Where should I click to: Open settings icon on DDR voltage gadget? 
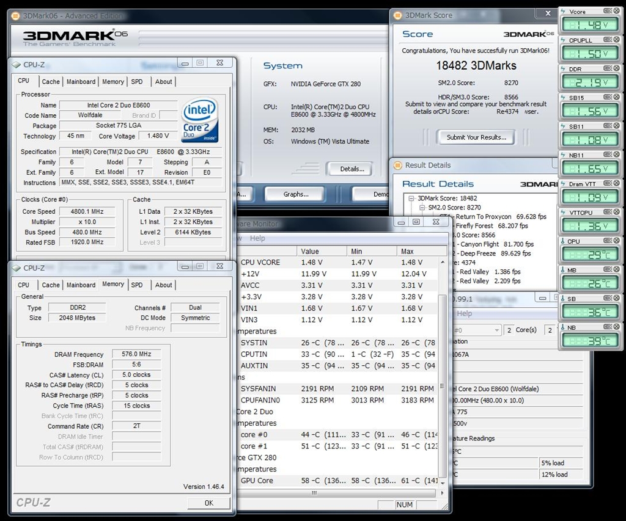point(608,69)
